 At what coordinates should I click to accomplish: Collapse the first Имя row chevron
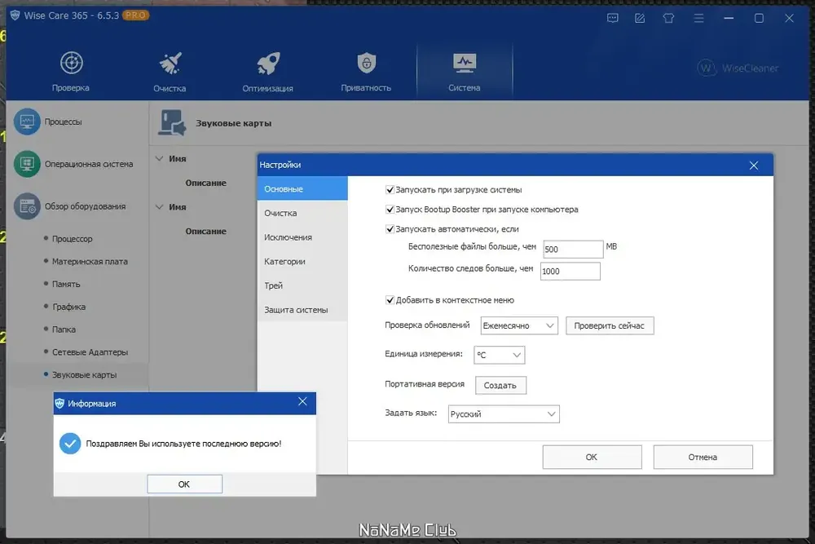(x=160, y=158)
